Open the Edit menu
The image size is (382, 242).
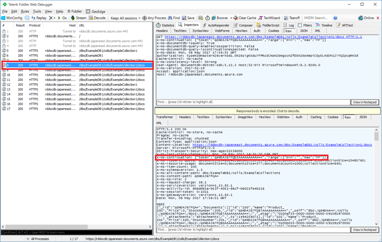coord(14,12)
